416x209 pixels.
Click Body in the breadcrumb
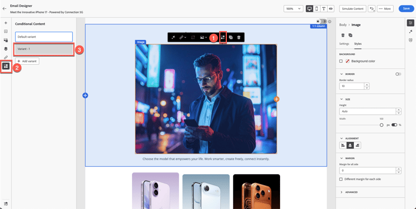tap(343, 24)
